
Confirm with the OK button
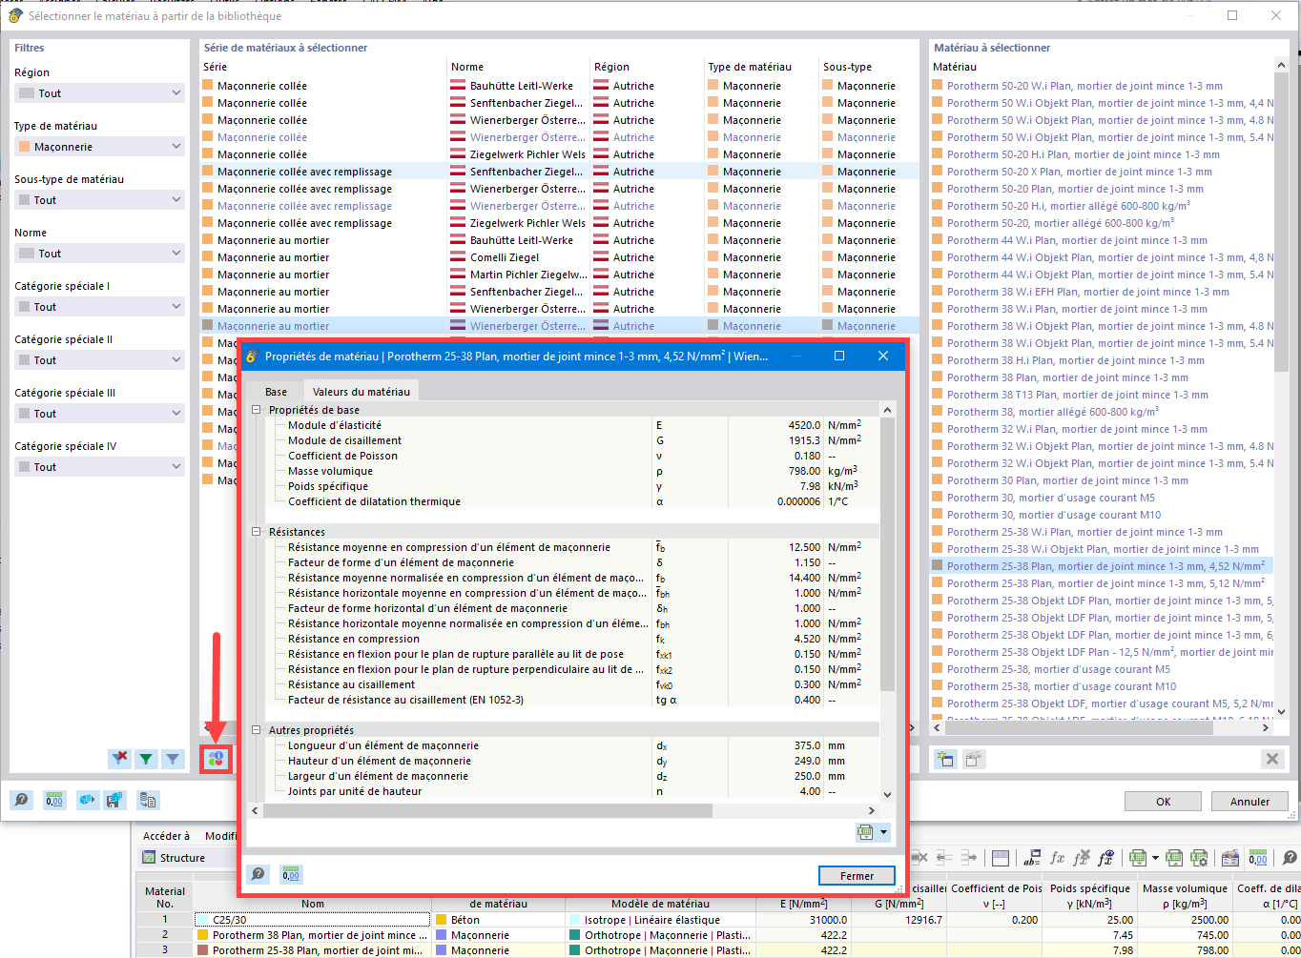[x=1163, y=802]
